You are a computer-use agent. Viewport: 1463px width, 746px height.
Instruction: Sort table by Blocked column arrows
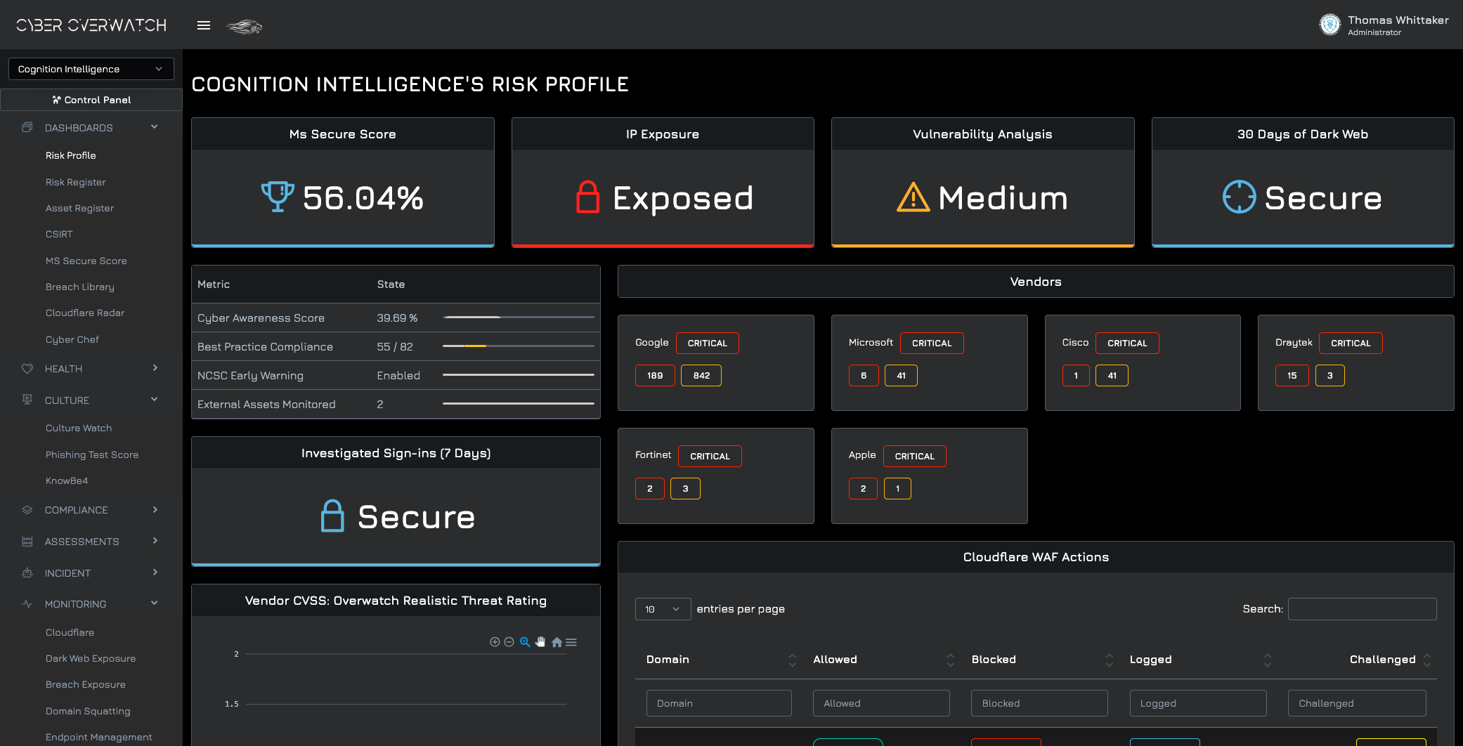coord(1110,660)
